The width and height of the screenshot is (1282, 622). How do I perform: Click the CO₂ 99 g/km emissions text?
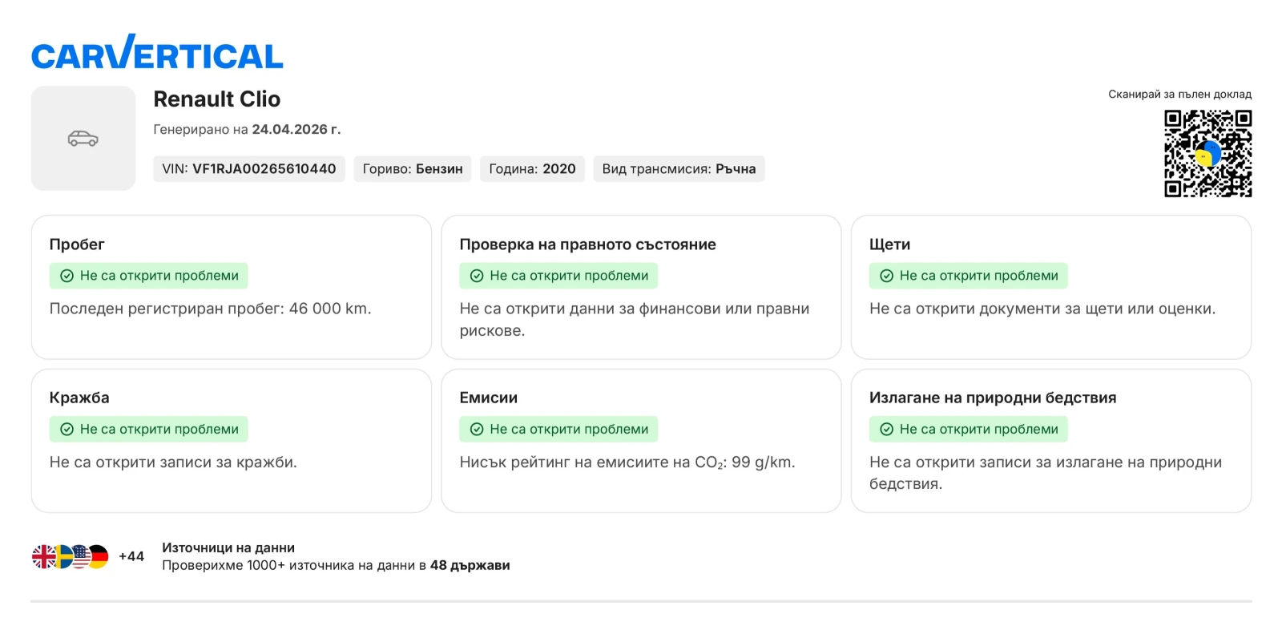click(627, 462)
